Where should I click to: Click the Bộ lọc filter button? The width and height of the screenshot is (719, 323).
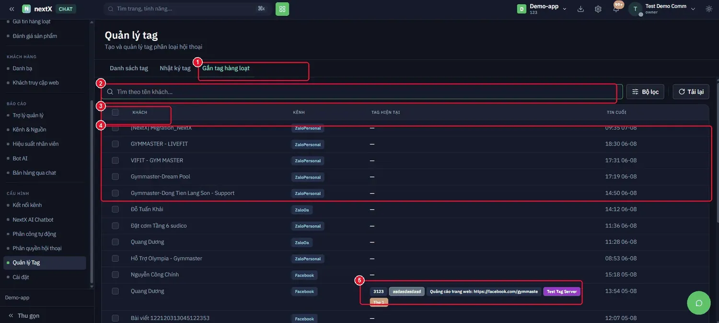point(645,92)
